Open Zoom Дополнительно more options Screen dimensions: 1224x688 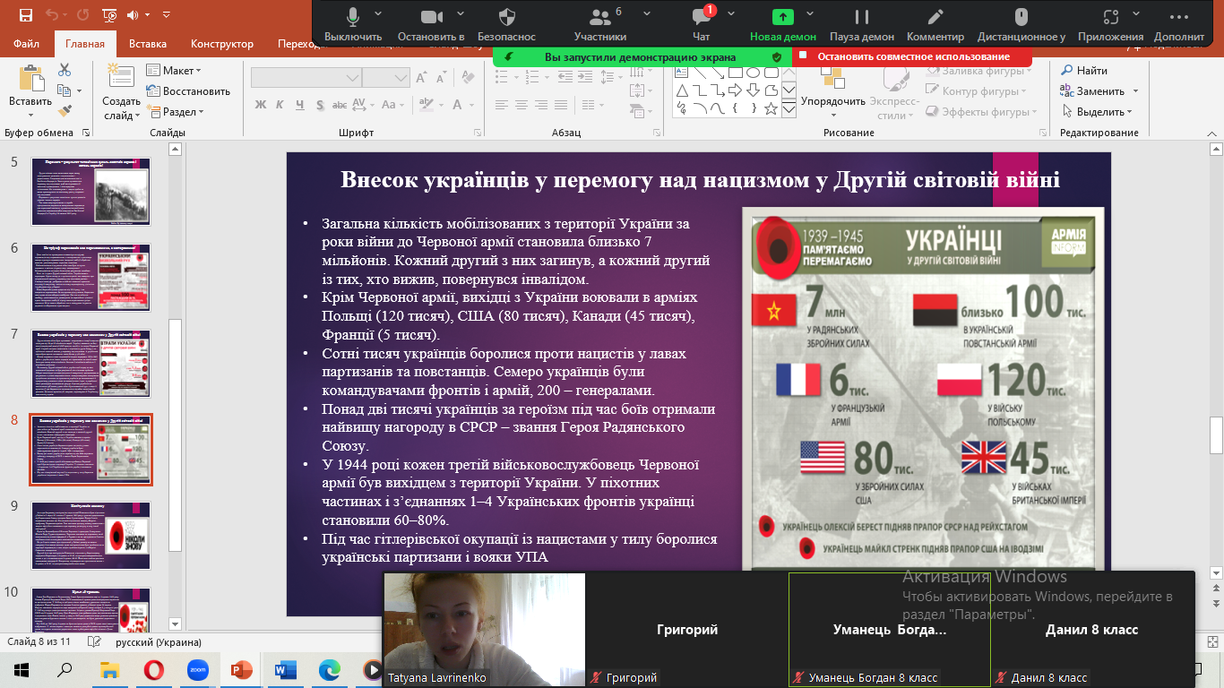click(1179, 23)
